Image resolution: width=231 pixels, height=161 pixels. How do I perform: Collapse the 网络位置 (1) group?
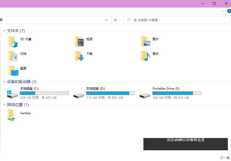click(4, 105)
